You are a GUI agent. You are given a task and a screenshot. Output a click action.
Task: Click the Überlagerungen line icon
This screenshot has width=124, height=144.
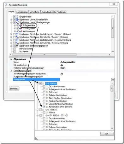pyautogui.click(x=17, y=22)
